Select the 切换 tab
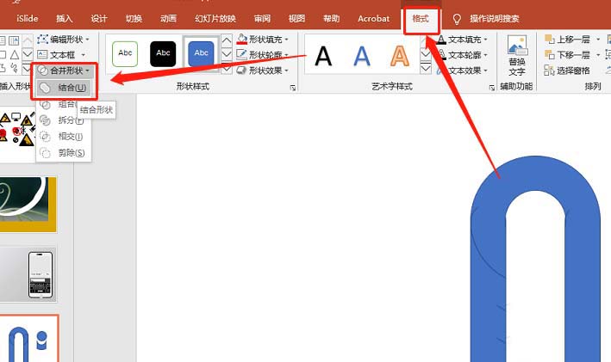Image resolution: width=611 pixels, height=362 pixels. click(134, 19)
